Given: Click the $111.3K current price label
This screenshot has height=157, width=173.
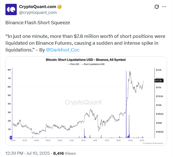Looking at the screenshot, I should click(x=159, y=81).
